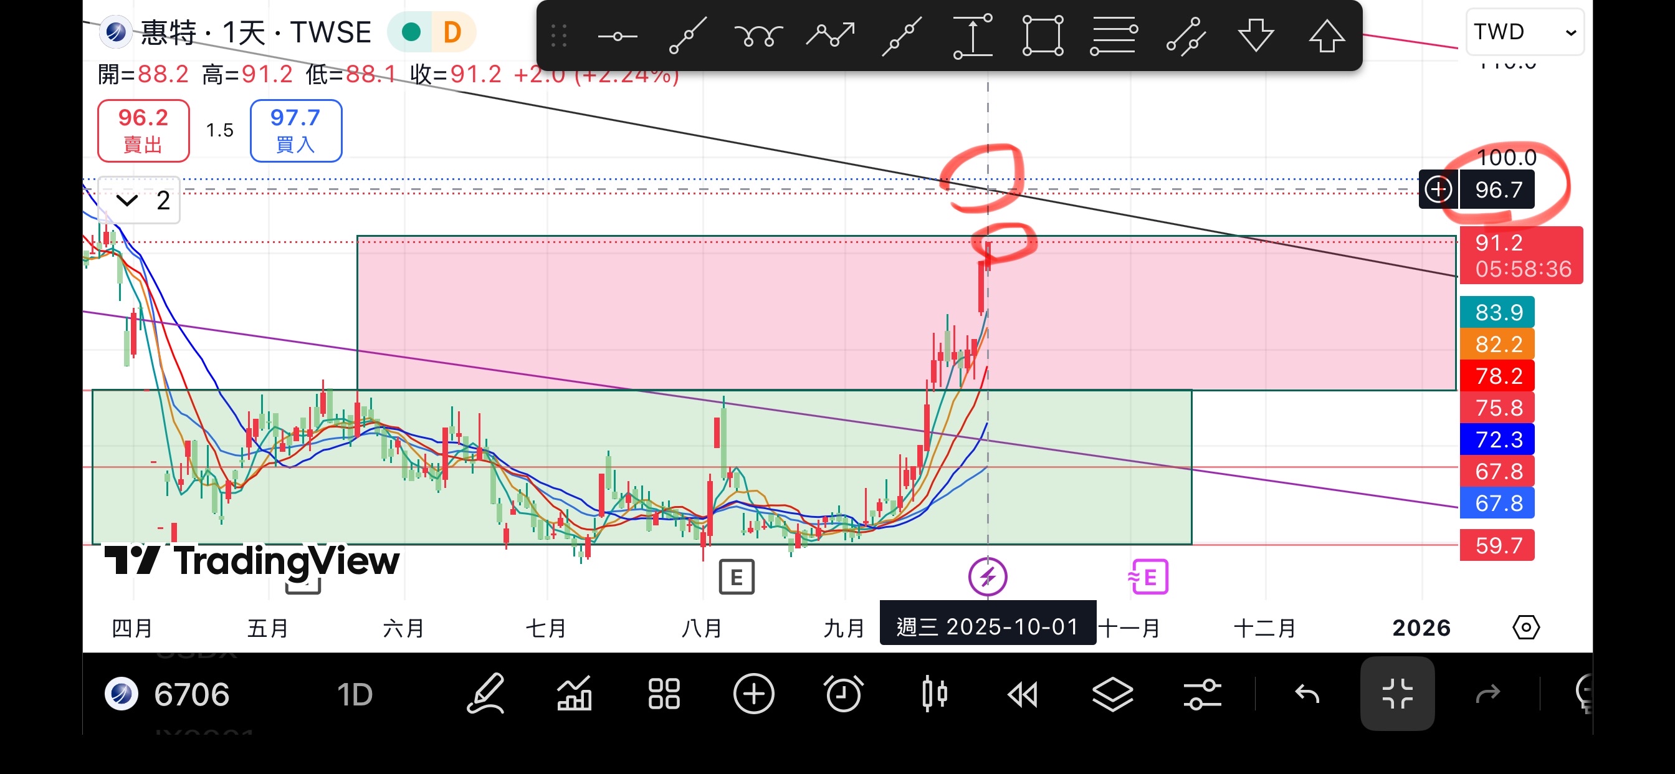The height and width of the screenshot is (774, 1675).
Task: Toggle the green market status dot
Action: 410,32
